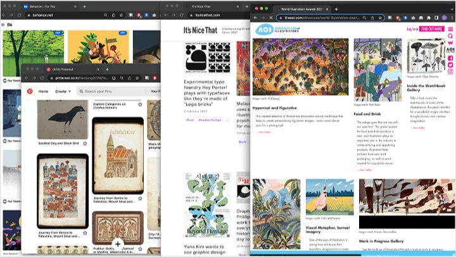Open tab search chevron in AOI window
The height and width of the screenshot is (257, 456).
(x=452, y=9)
